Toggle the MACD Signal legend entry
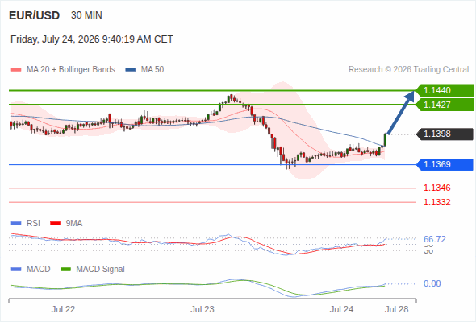 tap(93, 269)
